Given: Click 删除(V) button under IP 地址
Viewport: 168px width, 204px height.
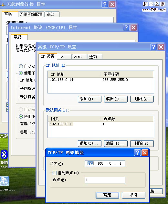Looking at the screenshot, I should pyautogui.click(x=142, y=99).
